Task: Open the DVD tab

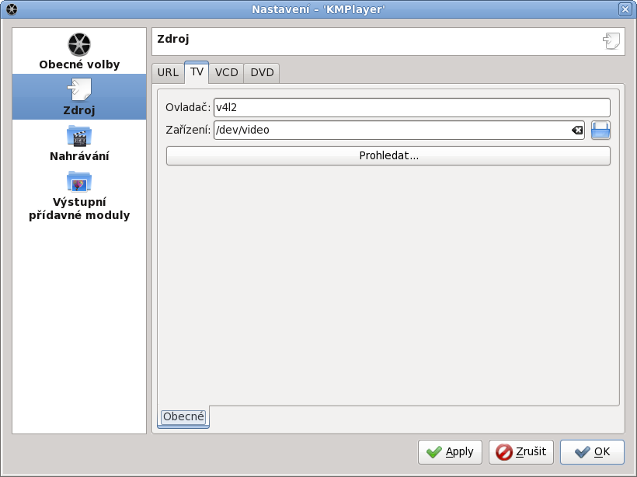Action: [262, 73]
